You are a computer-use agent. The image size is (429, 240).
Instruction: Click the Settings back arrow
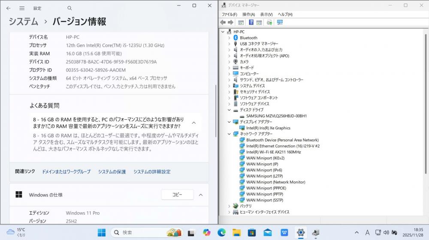(9, 8)
